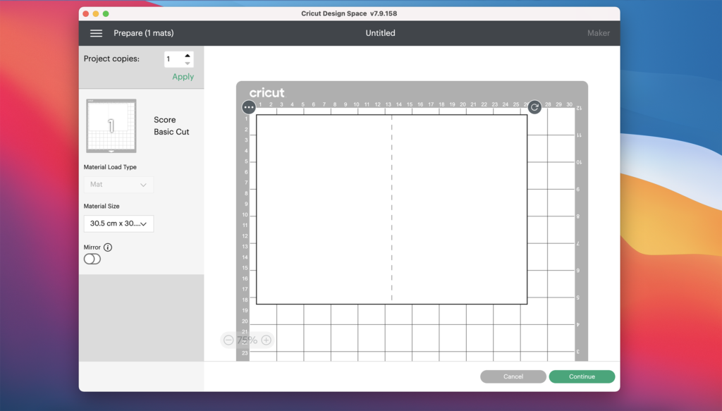Click the 75% zoom level label

click(x=247, y=340)
